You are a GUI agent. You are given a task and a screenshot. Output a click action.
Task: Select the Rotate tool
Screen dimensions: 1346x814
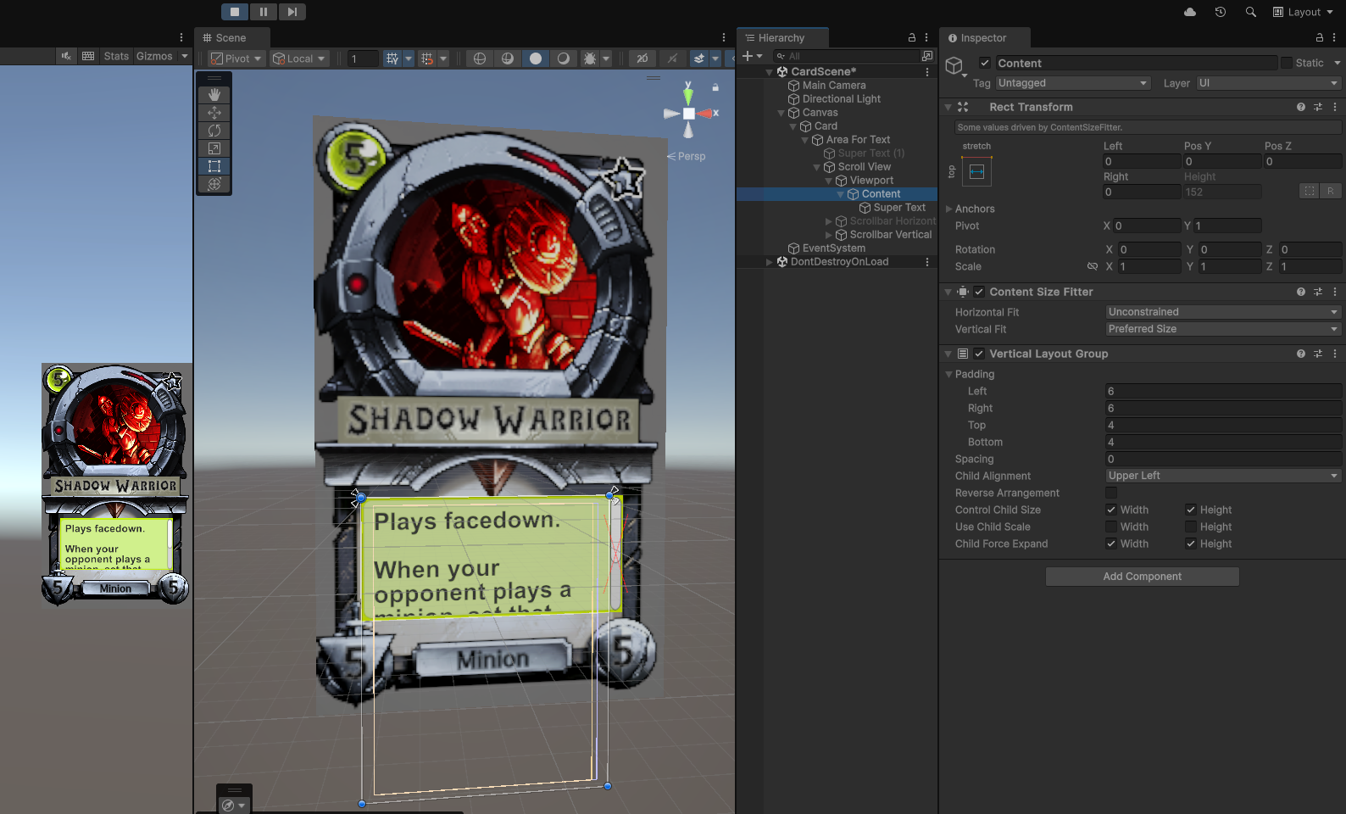214,131
